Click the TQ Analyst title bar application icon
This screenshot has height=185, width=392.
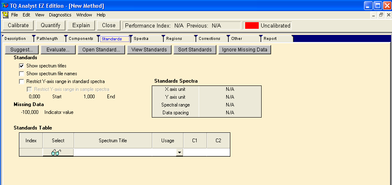click(x=5, y=5)
